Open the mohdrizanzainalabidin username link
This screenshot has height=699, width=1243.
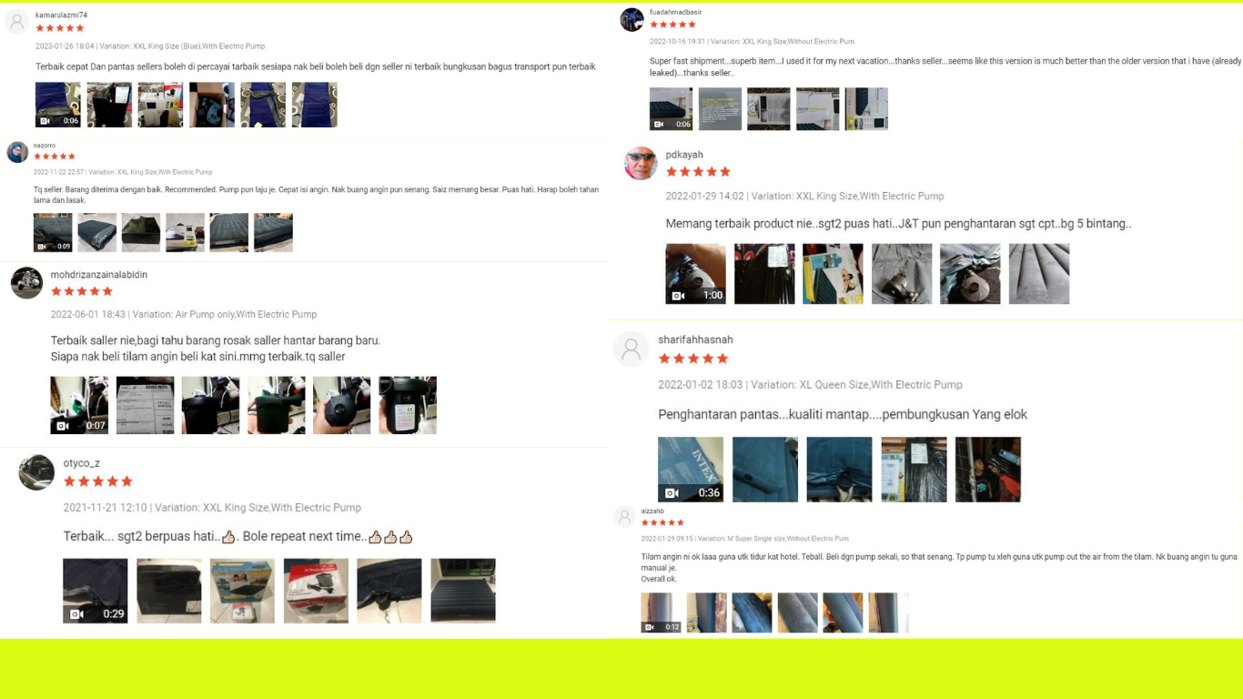pyautogui.click(x=99, y=275)
